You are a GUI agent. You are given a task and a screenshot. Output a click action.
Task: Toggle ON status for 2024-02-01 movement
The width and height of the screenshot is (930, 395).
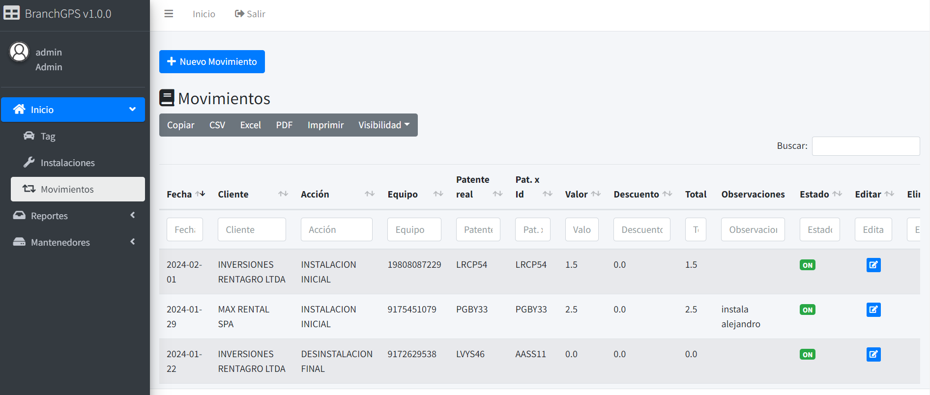coord(807,265)
